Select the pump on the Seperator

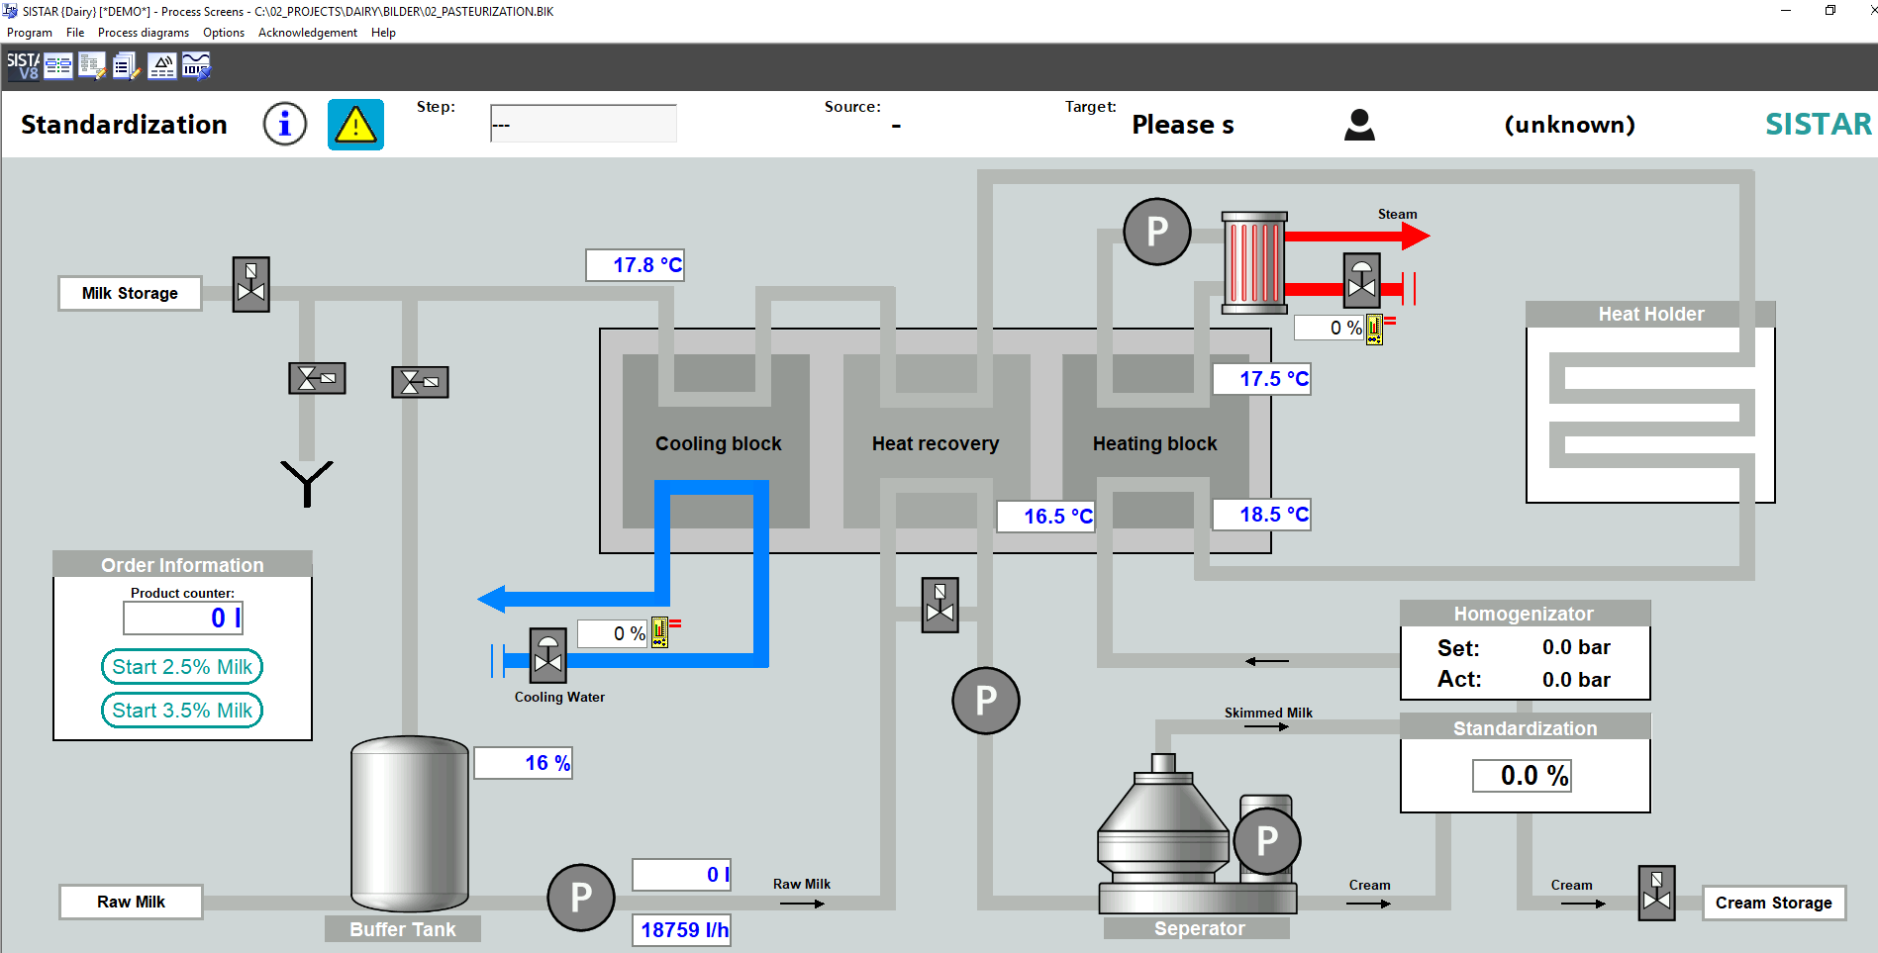click(1266, 841)
